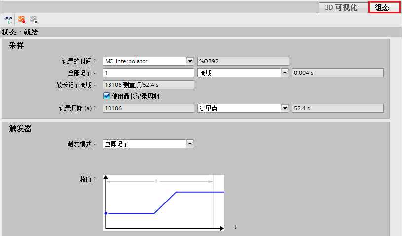Click the 最长记录周期 value field
This screenshot has width=402, height=236.
(148, 85)
